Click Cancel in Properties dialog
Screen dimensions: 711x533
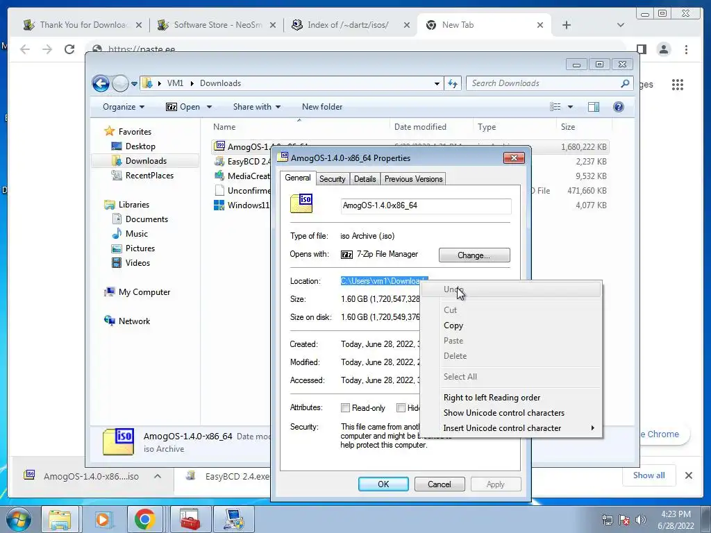(439, 484)
